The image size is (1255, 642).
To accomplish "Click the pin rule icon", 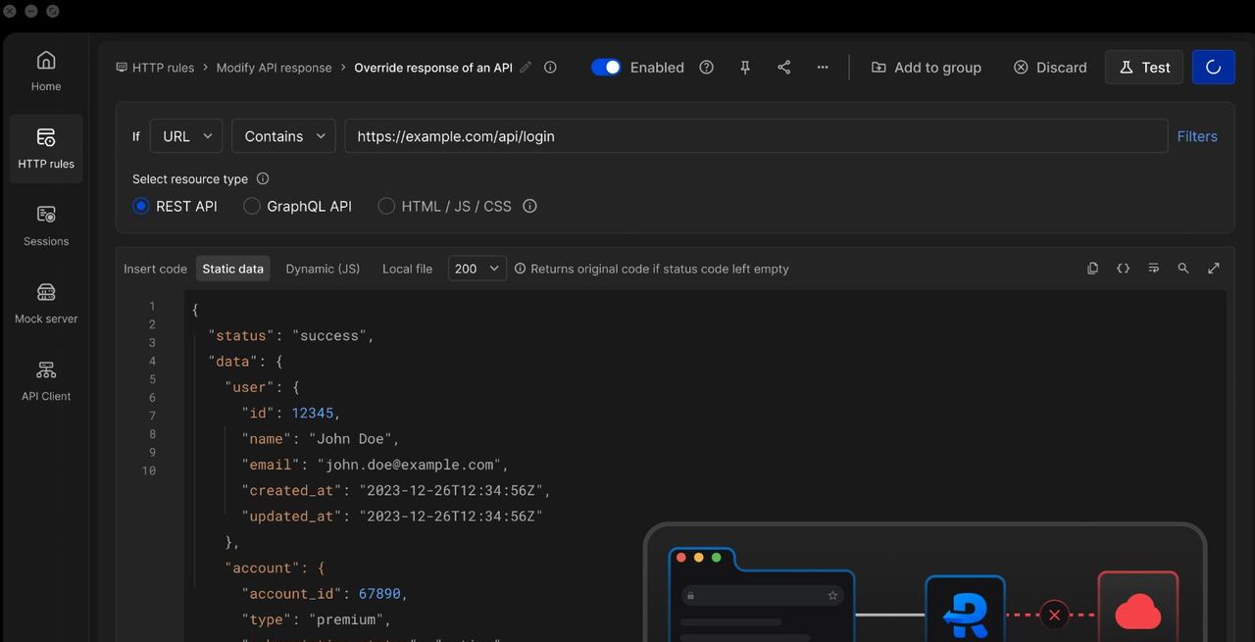I will click(x=745, y=68).
